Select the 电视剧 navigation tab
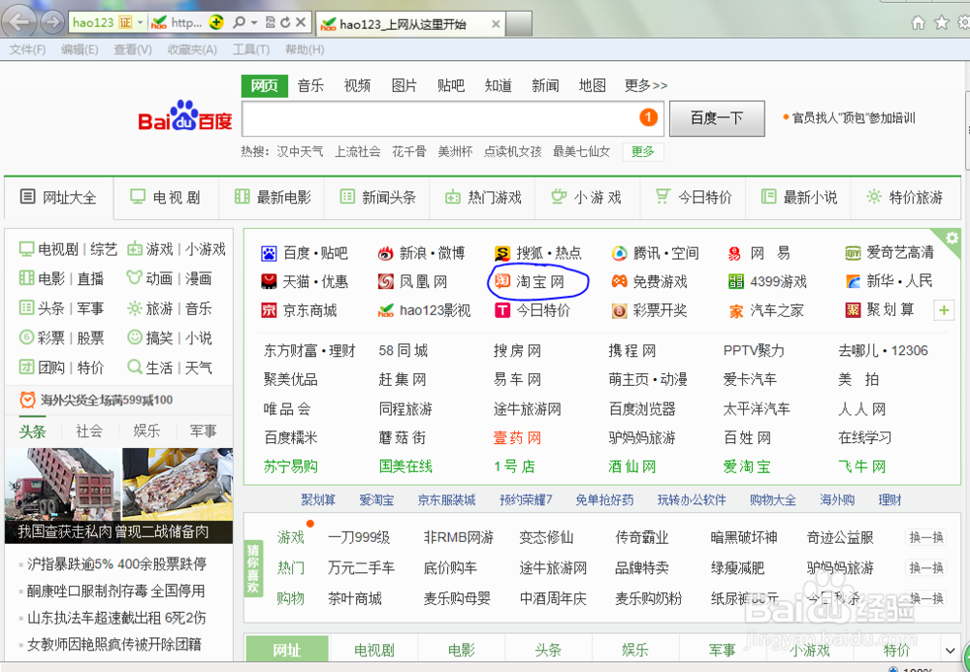The height and width of the screenshot is (672, 970). (x=166, y=197)
